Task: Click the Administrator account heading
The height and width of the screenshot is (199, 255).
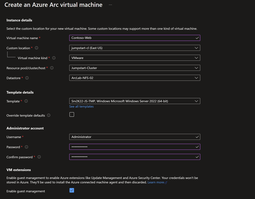Action: pyautogui.click(x=25, y=128)
